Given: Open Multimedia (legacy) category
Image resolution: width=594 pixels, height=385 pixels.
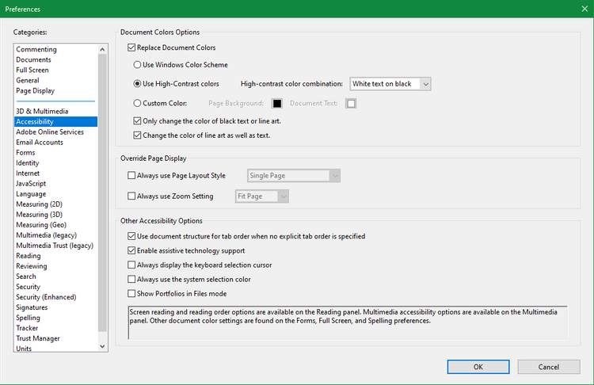Looking at the screenshot, I should point(46,235).
